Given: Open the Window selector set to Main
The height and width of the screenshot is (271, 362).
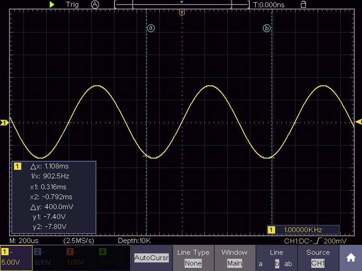Looking at the screenshot, I should (x=235, y=257).
